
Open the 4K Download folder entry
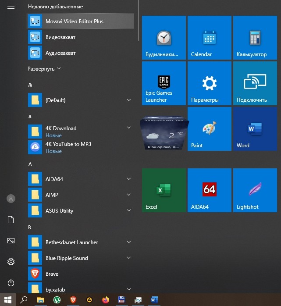(x=80, y=132)
